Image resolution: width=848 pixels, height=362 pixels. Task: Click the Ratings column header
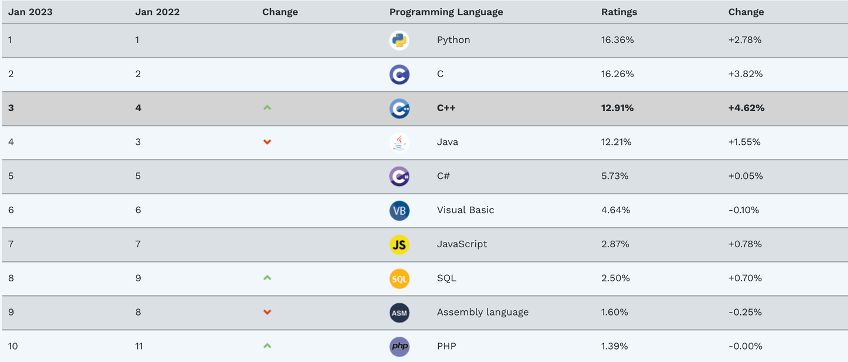point(619,12)
